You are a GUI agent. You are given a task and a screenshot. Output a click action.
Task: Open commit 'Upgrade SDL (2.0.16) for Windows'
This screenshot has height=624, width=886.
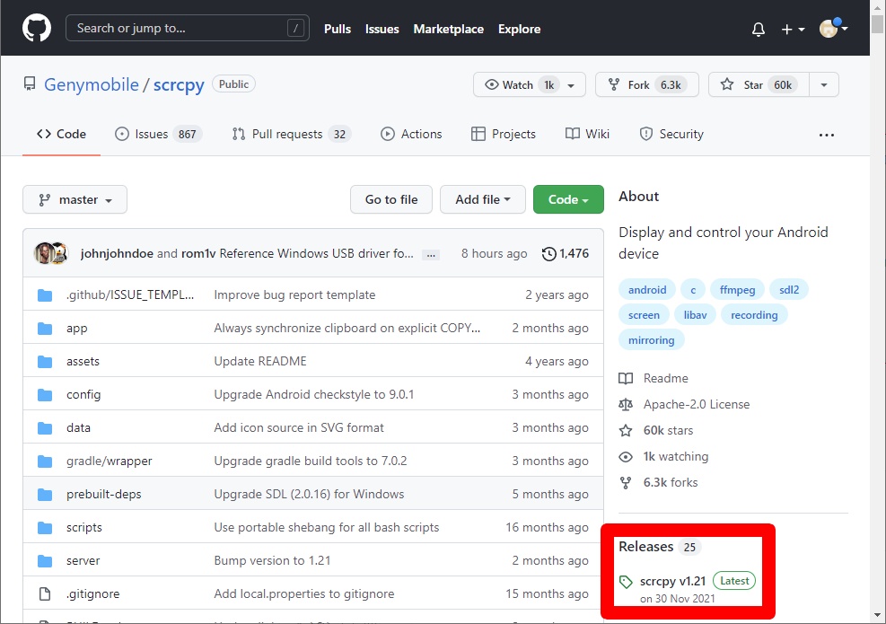(309, 494)
